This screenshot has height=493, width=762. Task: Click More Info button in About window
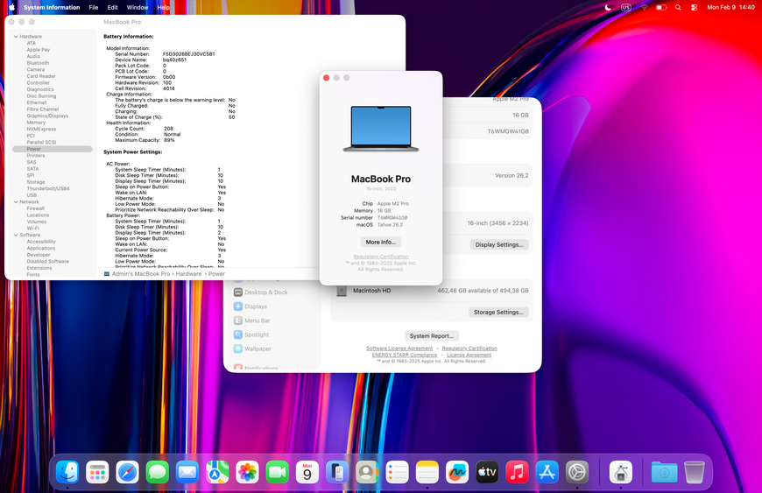point(380,242)
